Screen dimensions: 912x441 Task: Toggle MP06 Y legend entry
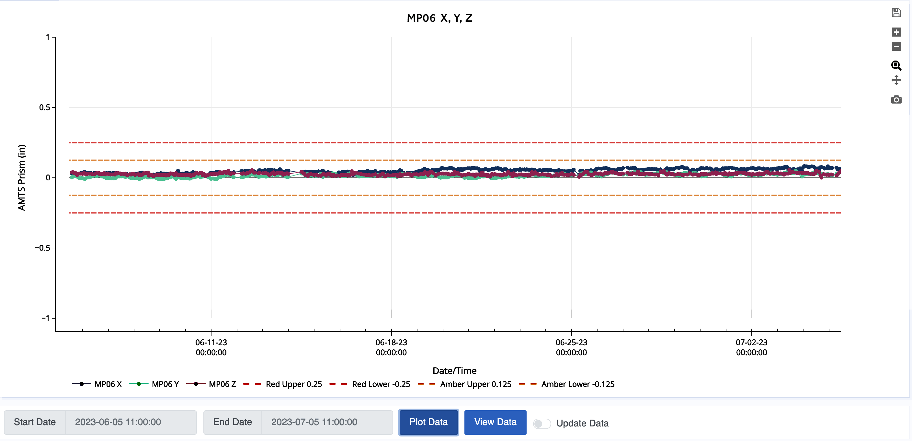click(x=154, y=384)
